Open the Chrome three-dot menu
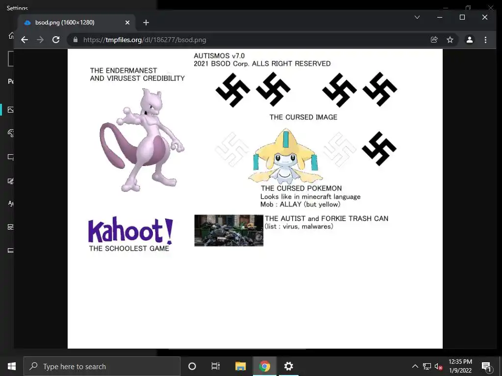Image resolution: width=502 pixels, height=376 pixels. pyautogui.click(x=485, y=40)
